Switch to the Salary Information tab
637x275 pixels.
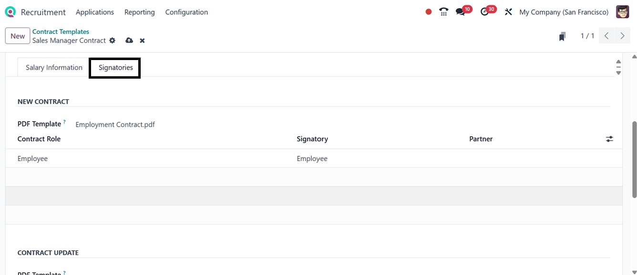point(54,68)
